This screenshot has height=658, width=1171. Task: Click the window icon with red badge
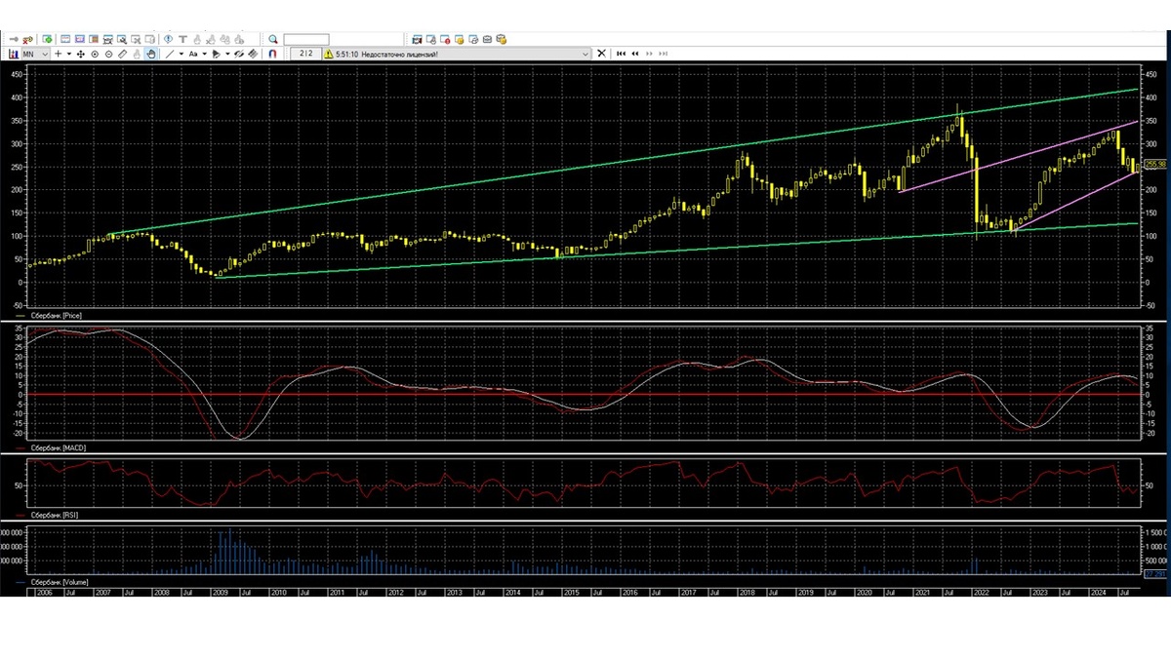[x=445, y=39]
